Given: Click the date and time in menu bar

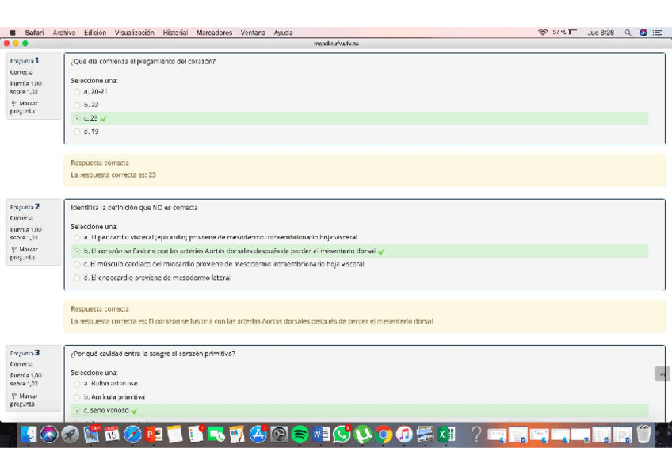Looking at the screenshot, I should pos(601,33).
